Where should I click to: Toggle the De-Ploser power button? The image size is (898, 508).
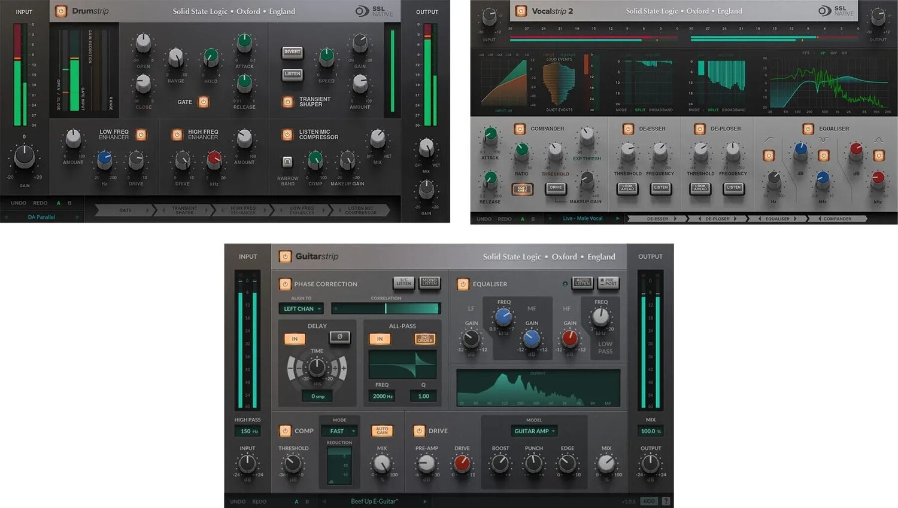(x=700, y=128)
